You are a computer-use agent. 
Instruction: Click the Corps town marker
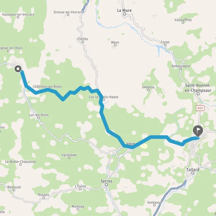tap(165, 45)
